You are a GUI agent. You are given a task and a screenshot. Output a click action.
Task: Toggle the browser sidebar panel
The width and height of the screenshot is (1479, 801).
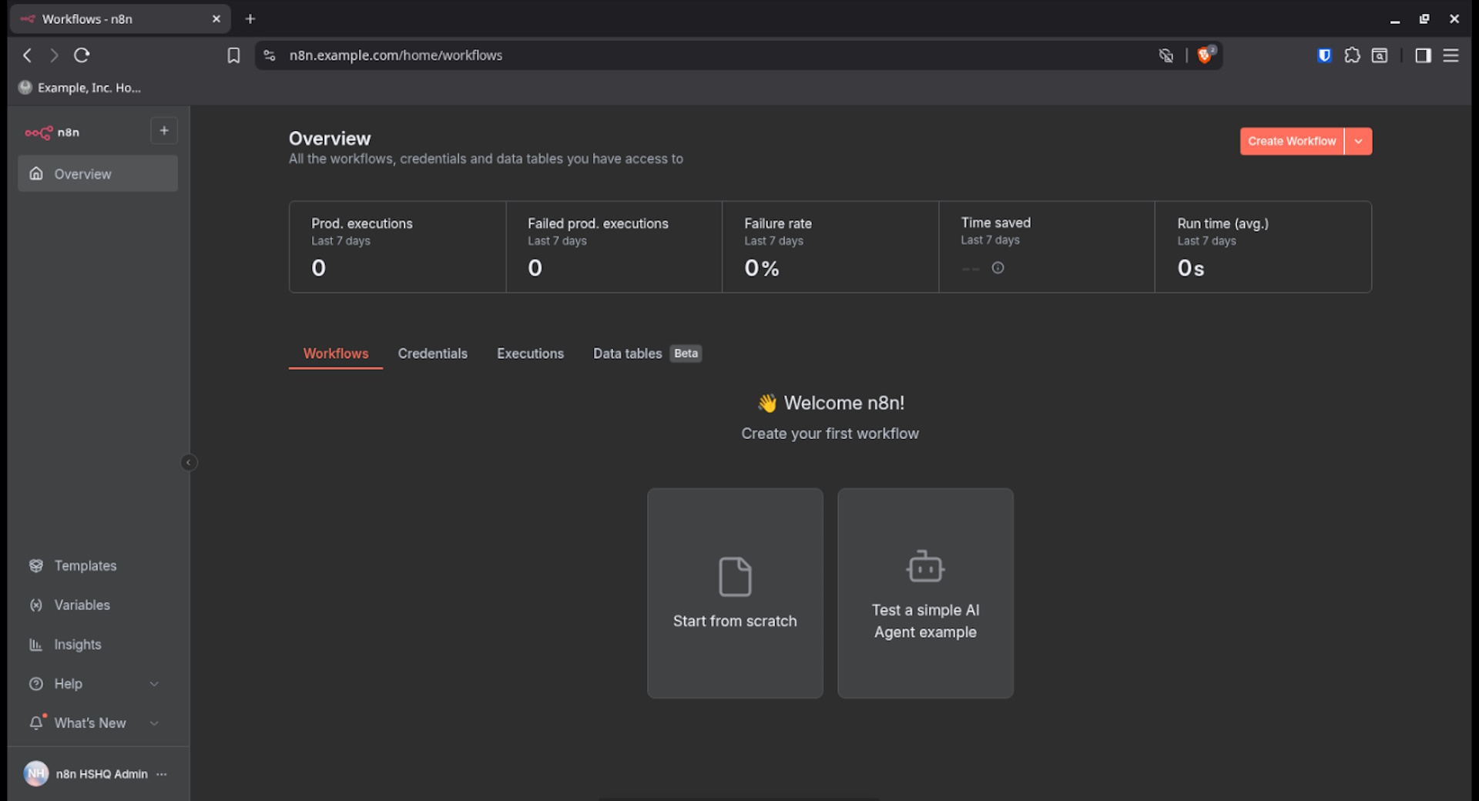point(1423,55)
